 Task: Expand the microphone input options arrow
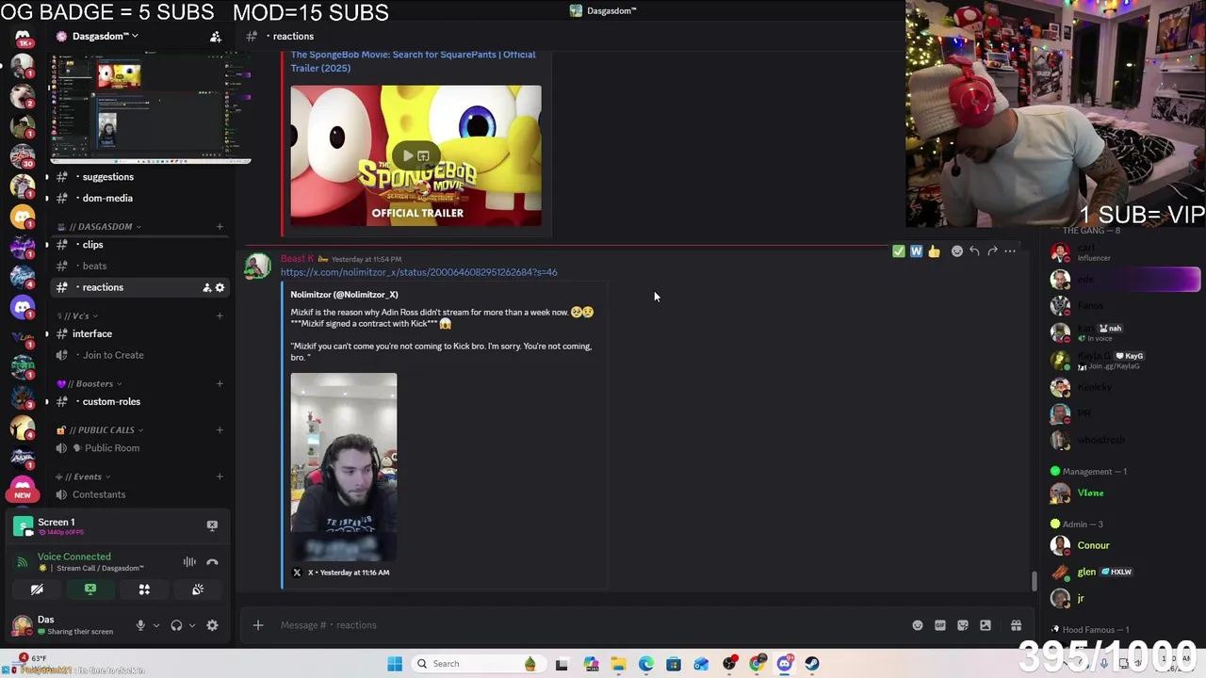coord(156,625)
